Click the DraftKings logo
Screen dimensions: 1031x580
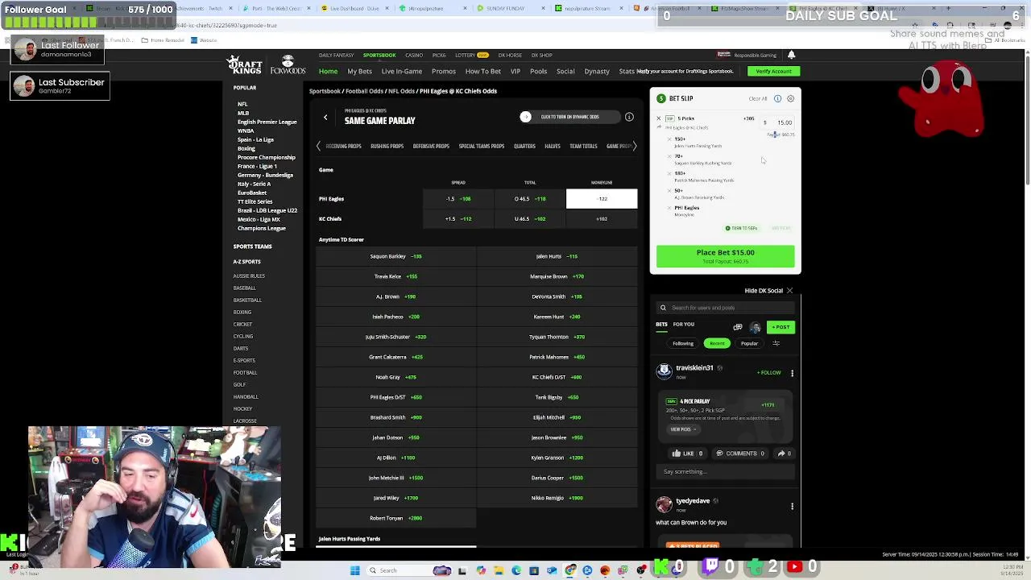pos(245,65)
